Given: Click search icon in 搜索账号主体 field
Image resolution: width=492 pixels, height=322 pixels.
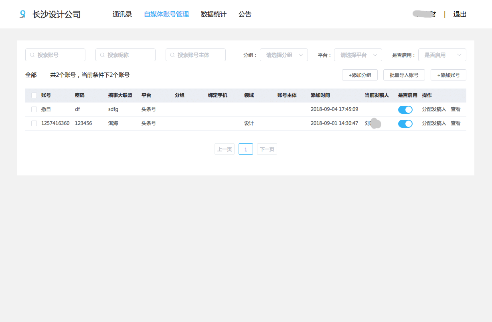Looking at the screenshot, I should pos(172,55).
